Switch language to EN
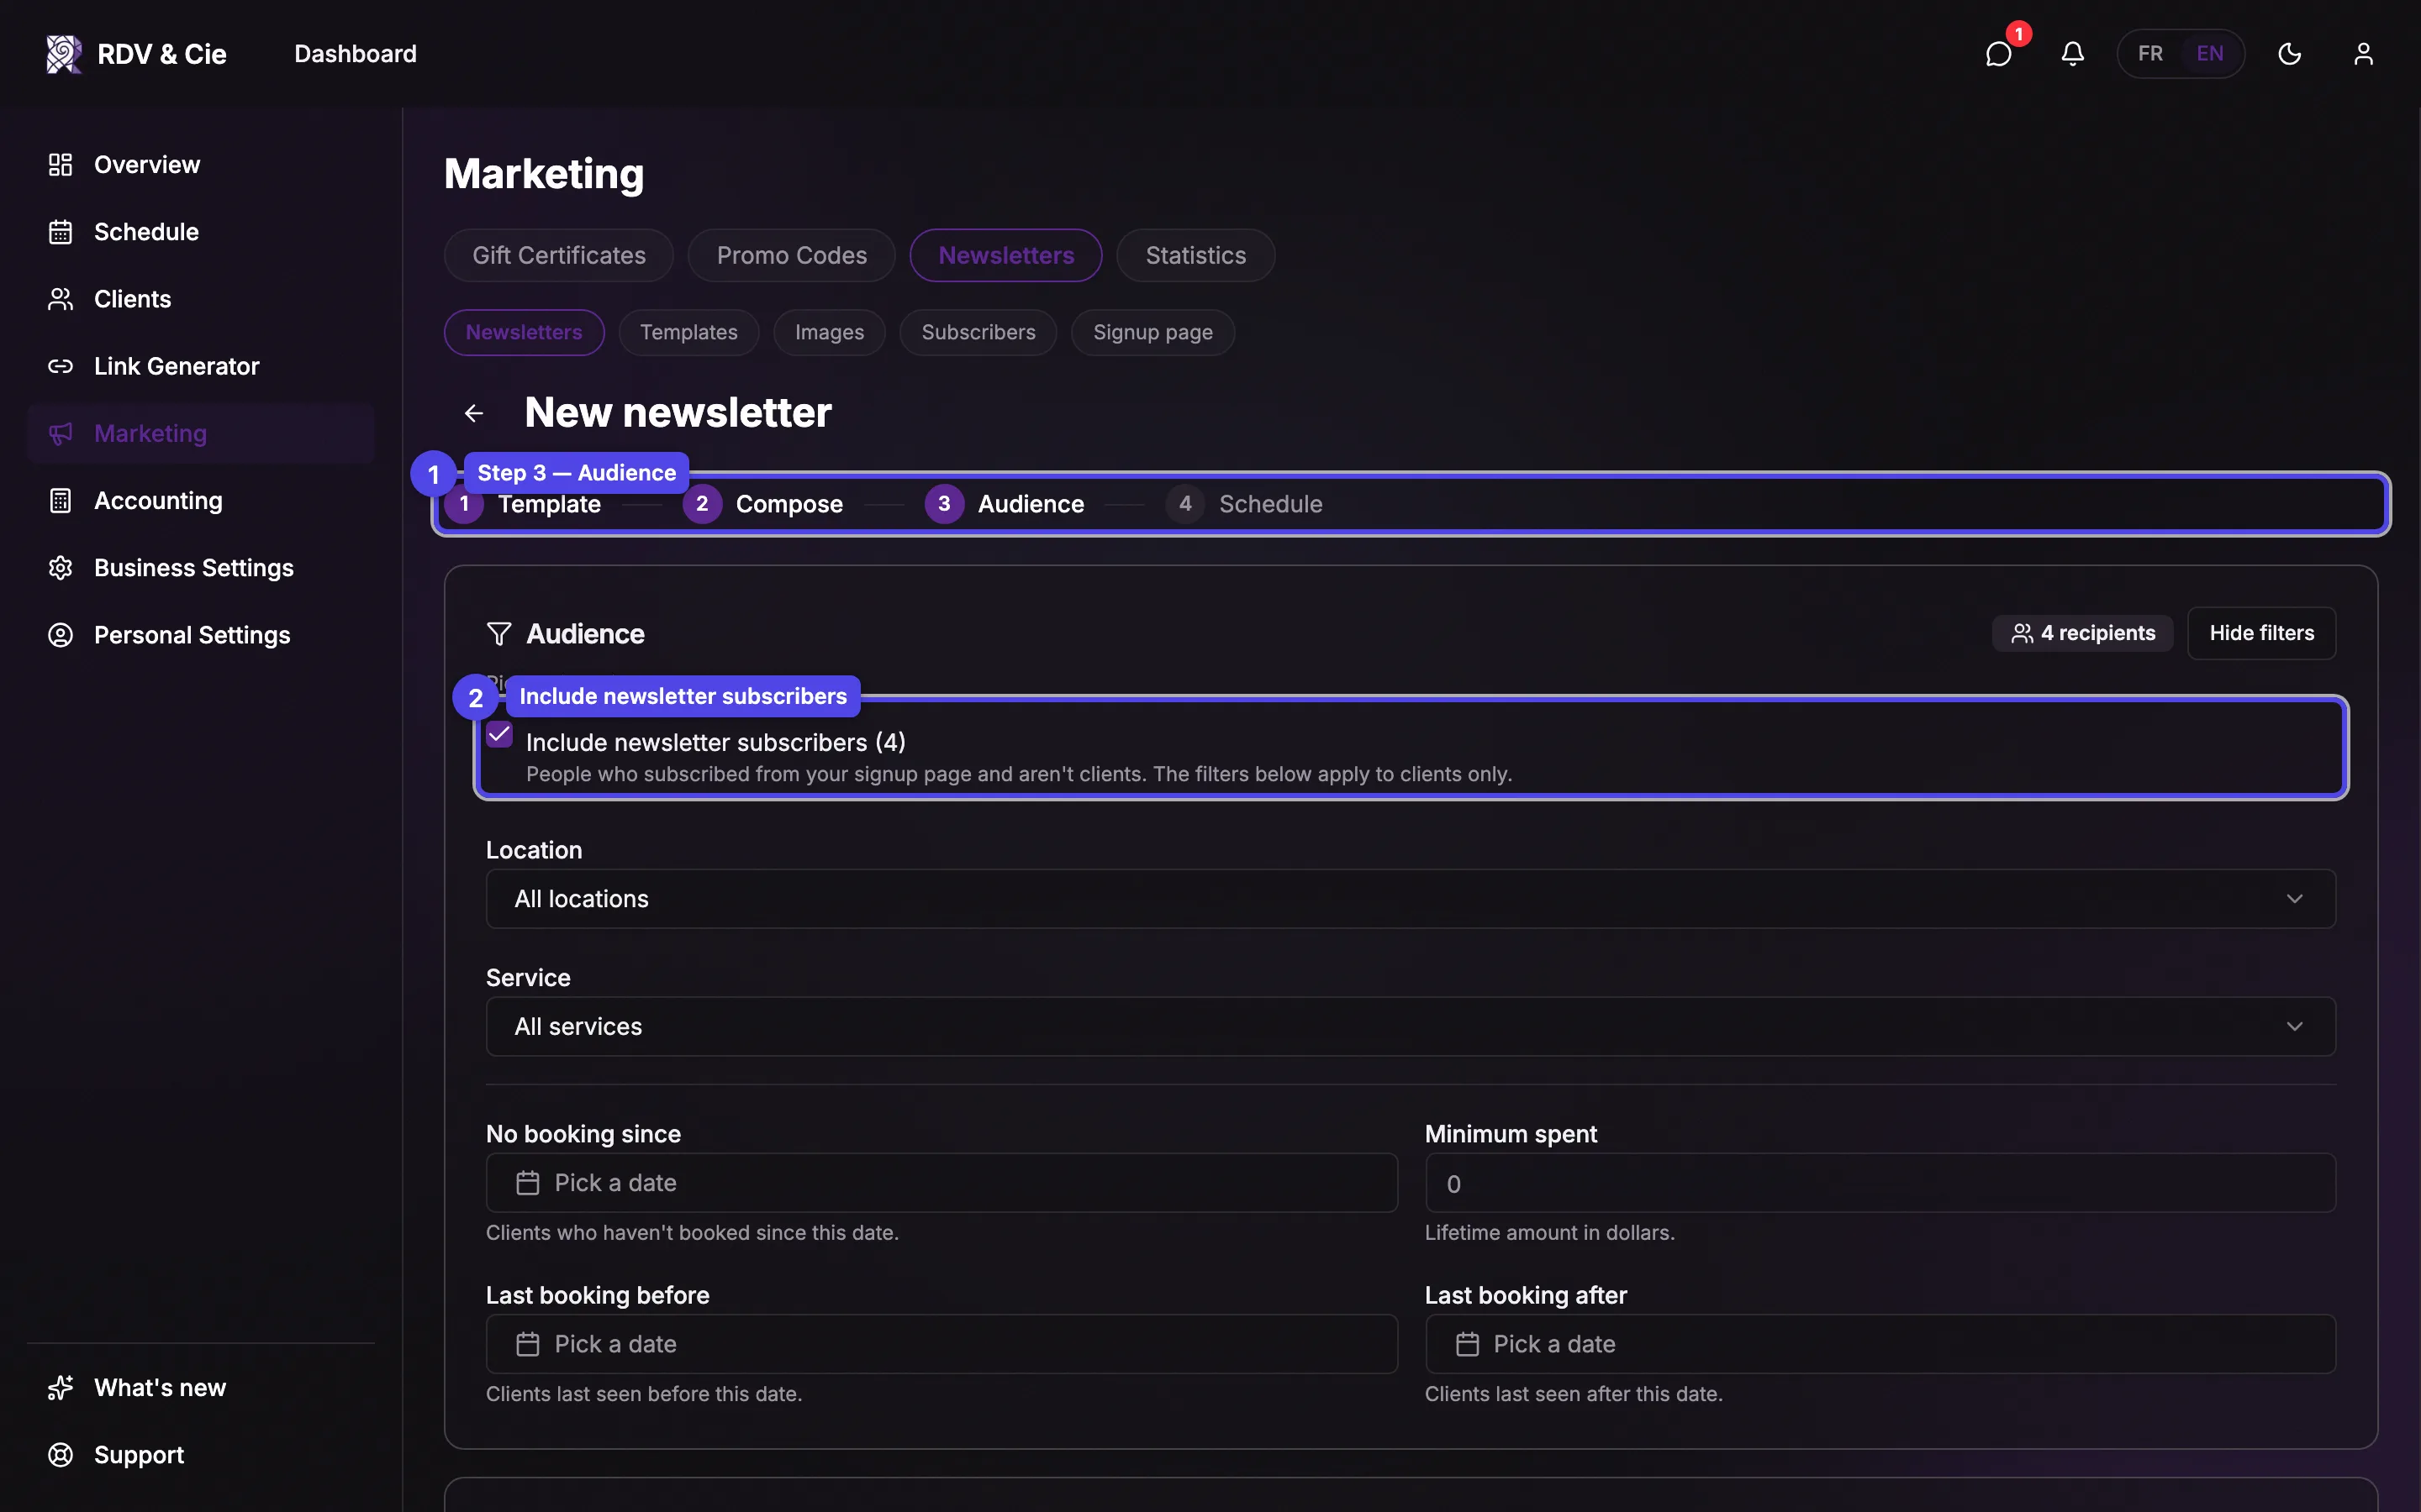This screenshot has height=1512, width=2421. [2210, 53]
